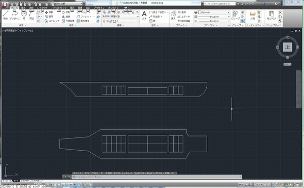Click the Rotate (回転) tool
Screen dimensions: 304x188
[x=66, y=12]
